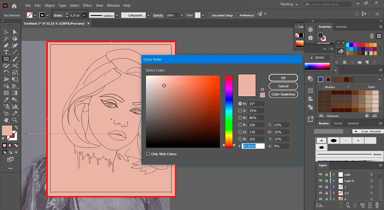
Task: Select the G green radio button
Action: (240, 132)
